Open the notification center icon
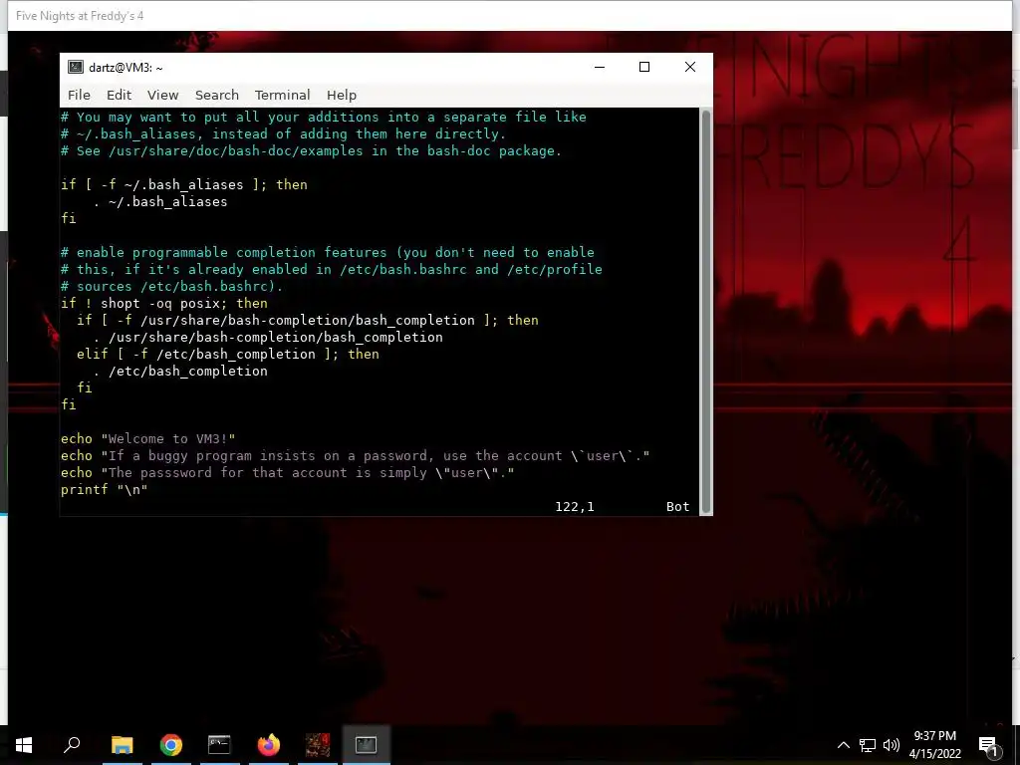The height and width of the screenshot is (765, 1020). coord(988,745)
